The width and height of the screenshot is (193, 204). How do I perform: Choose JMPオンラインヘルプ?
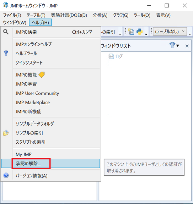pyautogui.click(x=50, y=44)
